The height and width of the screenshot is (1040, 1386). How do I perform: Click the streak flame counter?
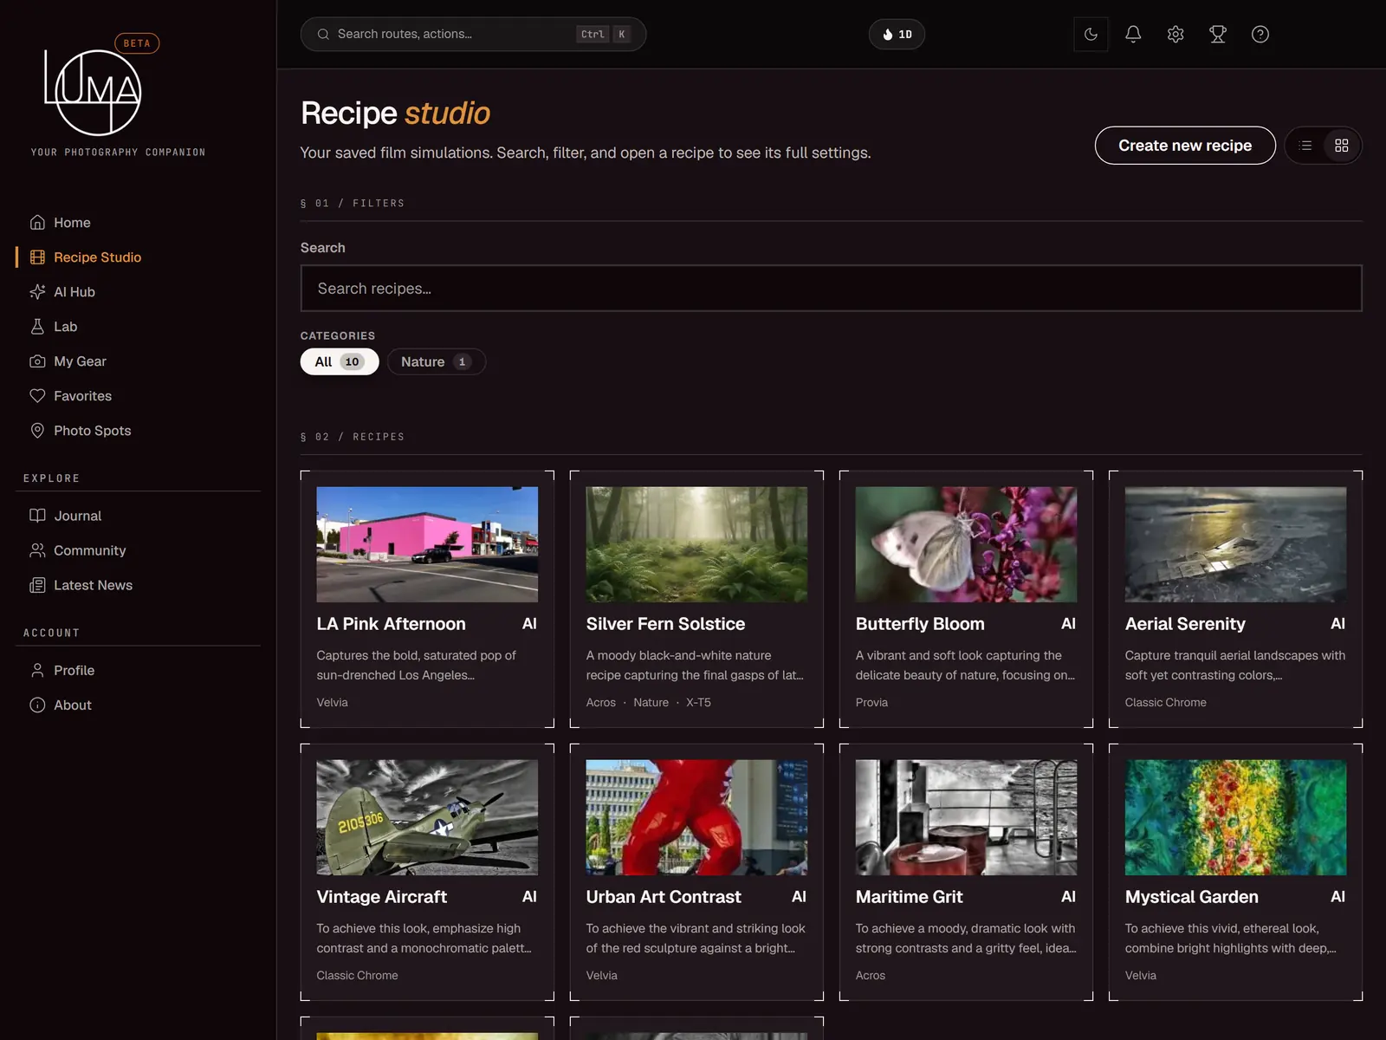[x=897, y=35]
